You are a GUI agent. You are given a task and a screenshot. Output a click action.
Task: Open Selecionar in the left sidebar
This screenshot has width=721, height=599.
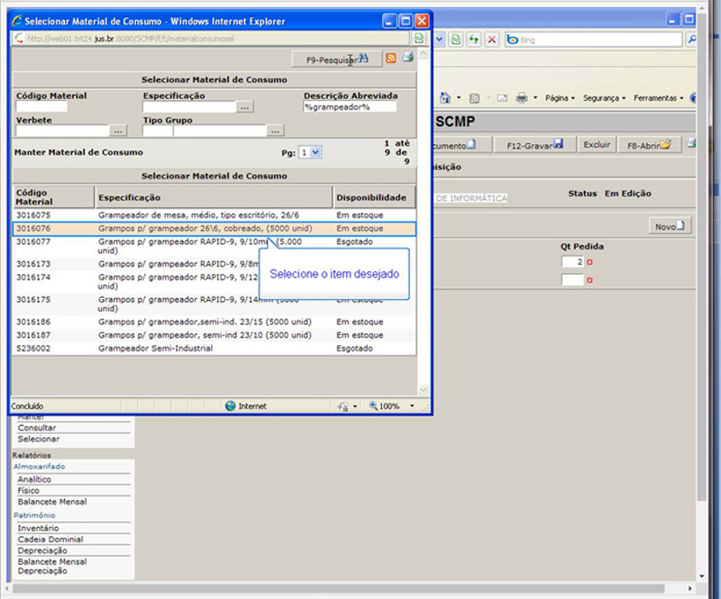click(39, 439)
